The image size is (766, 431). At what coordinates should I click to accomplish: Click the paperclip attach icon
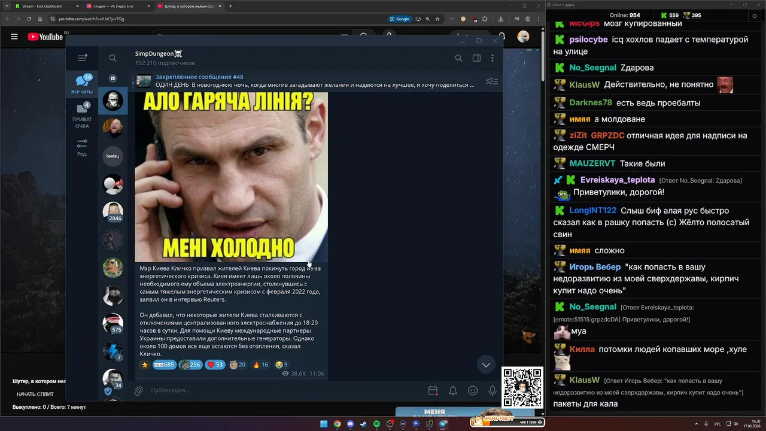pyautogui.click(x=138, y=391)
